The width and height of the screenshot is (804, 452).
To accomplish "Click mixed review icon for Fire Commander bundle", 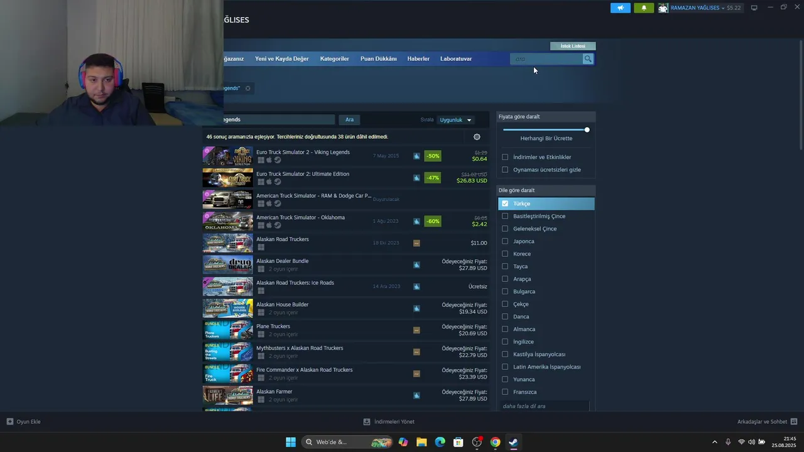I will (x=416, y=374).
